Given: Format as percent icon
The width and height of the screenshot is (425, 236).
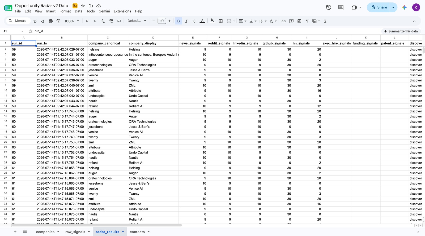Looking at the screenshot, I should pyautogui.click(x=95, y=21).
